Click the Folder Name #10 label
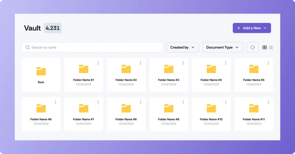The width and height of the screenshot is (295, 154). pyautogui.click(x=211, y=119)
